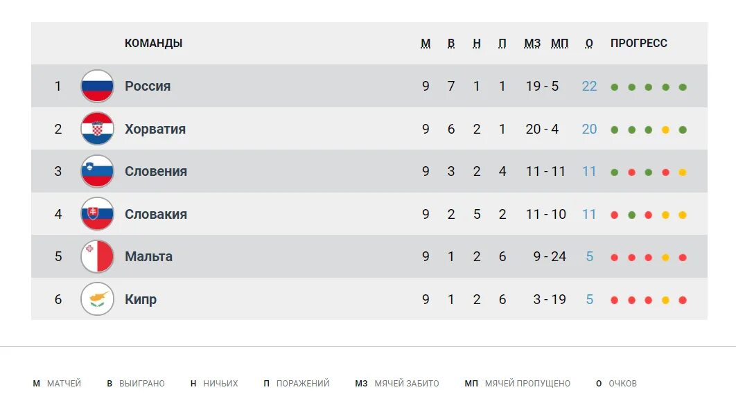Click Кипр's yellow progress dot
The width and height of the screenshot is (736, 410).
(665, 301)
